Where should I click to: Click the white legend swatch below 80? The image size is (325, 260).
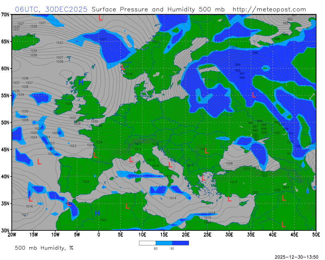pos(147,243)
